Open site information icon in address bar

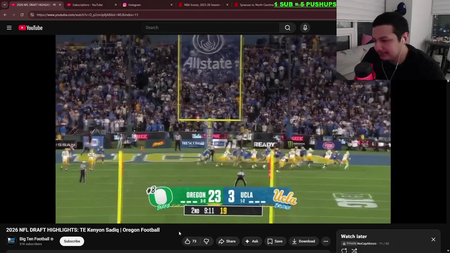(32, 15)
